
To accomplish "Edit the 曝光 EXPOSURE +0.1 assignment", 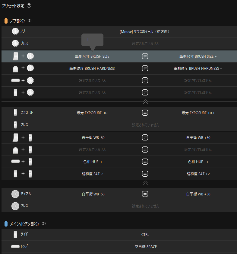I will pos(198,113).
